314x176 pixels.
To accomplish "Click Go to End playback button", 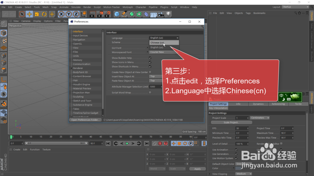I will (x=147, y=143).
